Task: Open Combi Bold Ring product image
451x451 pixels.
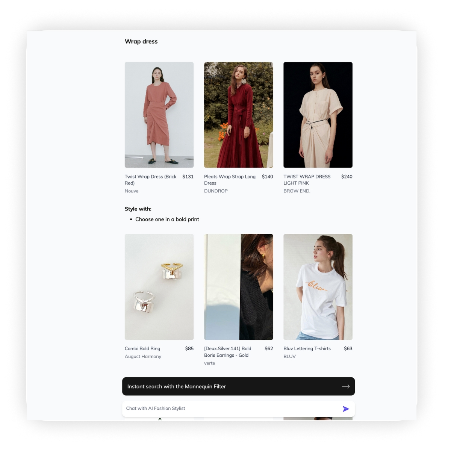Action: (x=159, y=287)
